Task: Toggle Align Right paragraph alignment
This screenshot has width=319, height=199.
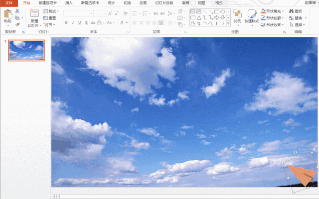Action: (148, 23)
